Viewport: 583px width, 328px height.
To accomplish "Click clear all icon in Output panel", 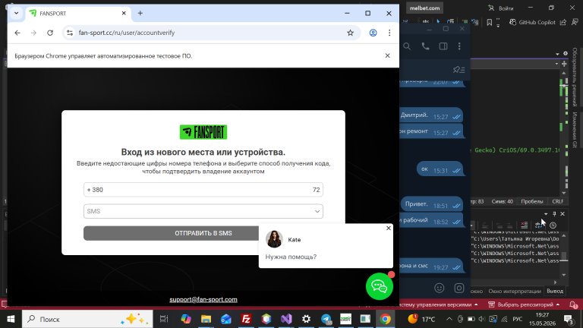I will pos(525,225).
